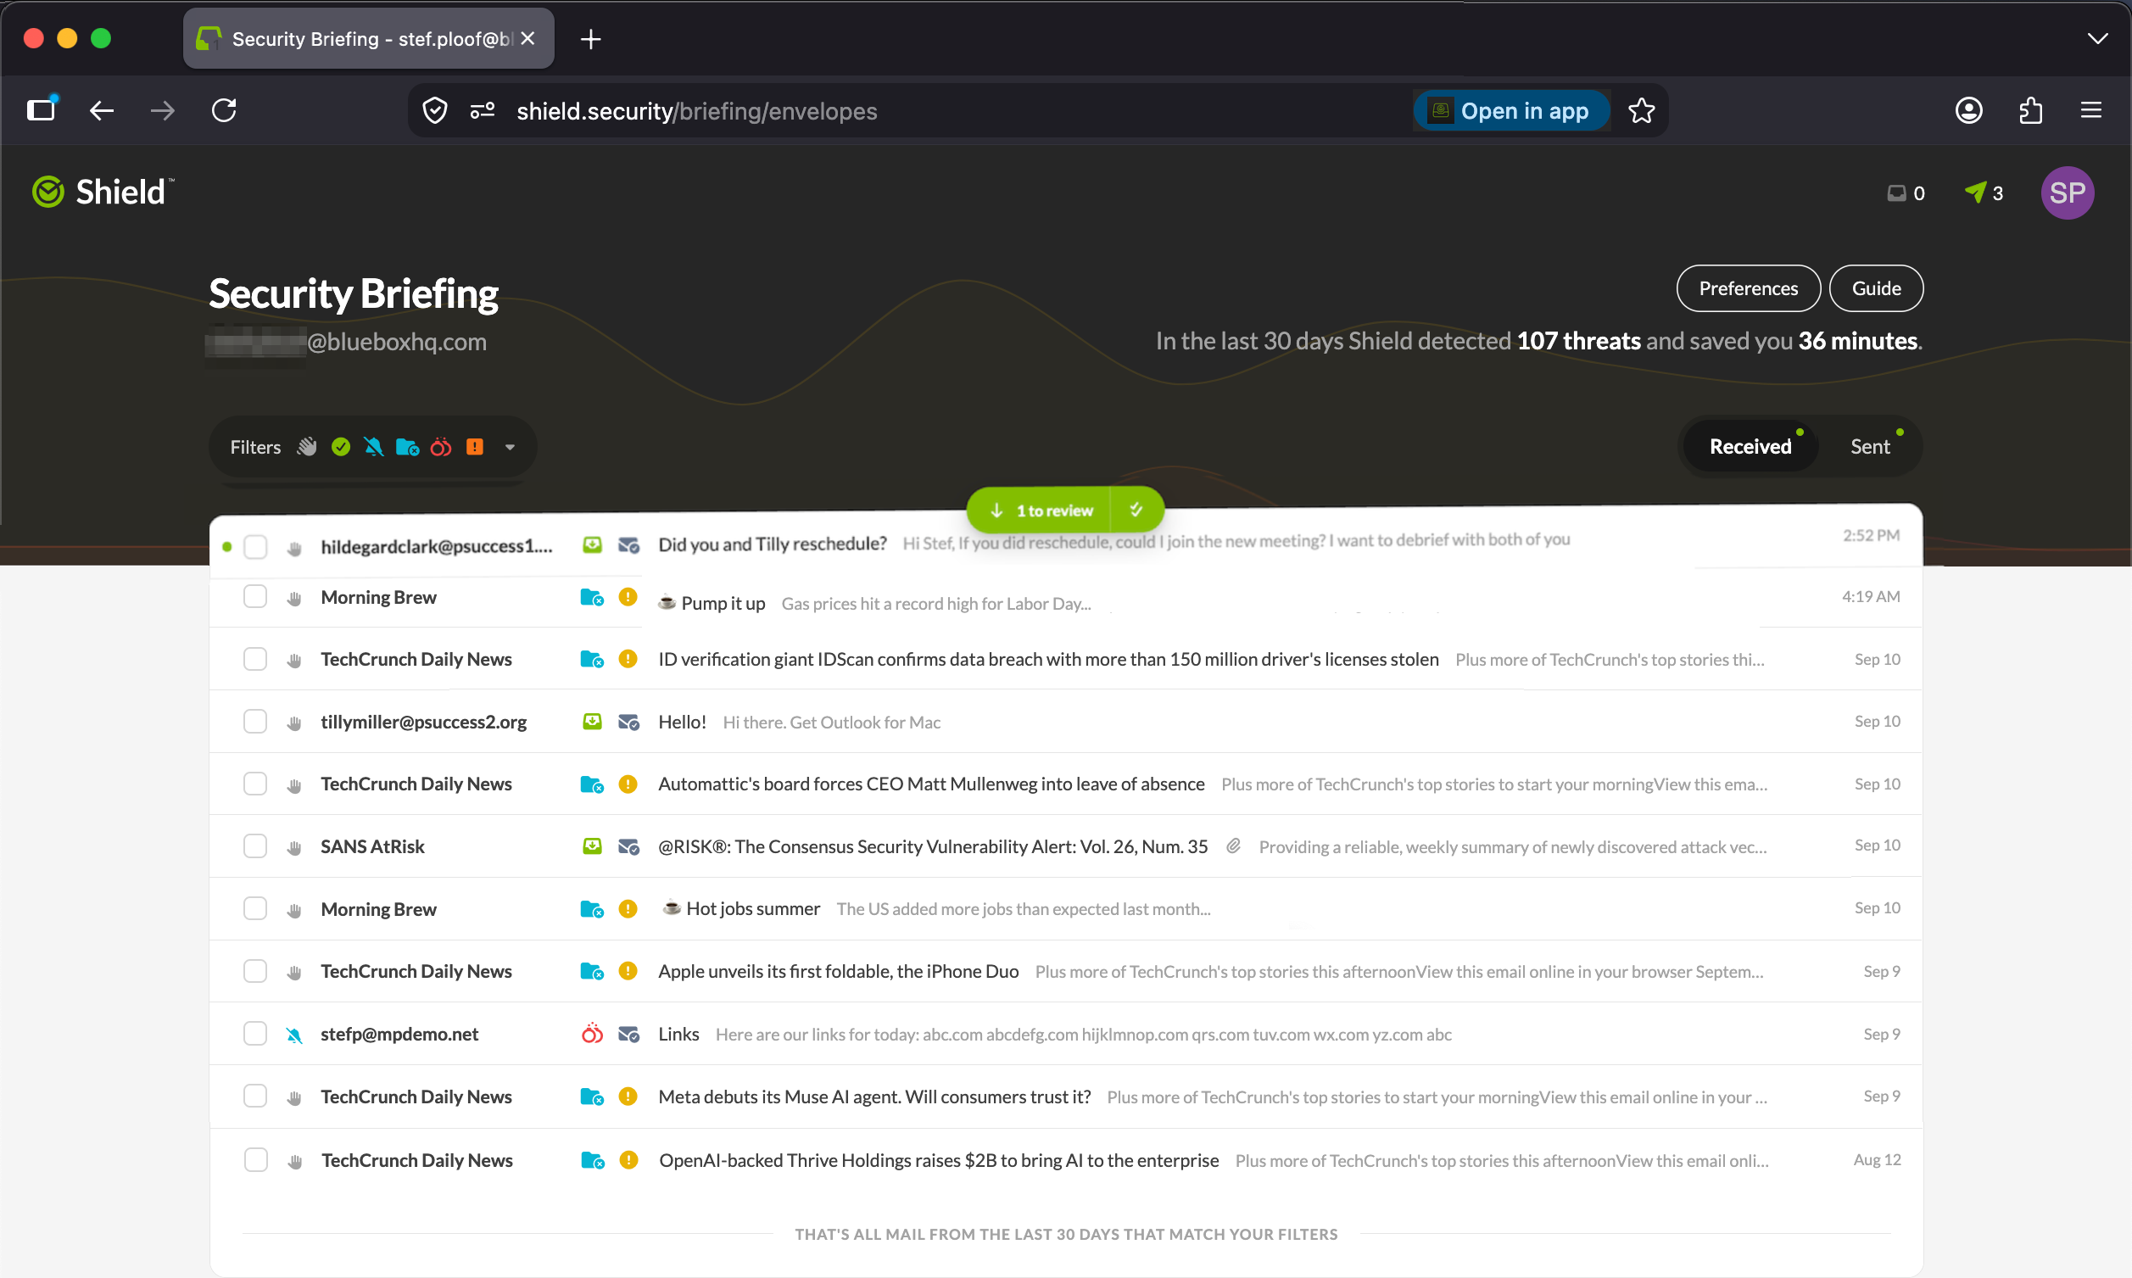Select checkbox for Hot jobs summer email
Screen dimensions: 2132x1278
[255, 908]
